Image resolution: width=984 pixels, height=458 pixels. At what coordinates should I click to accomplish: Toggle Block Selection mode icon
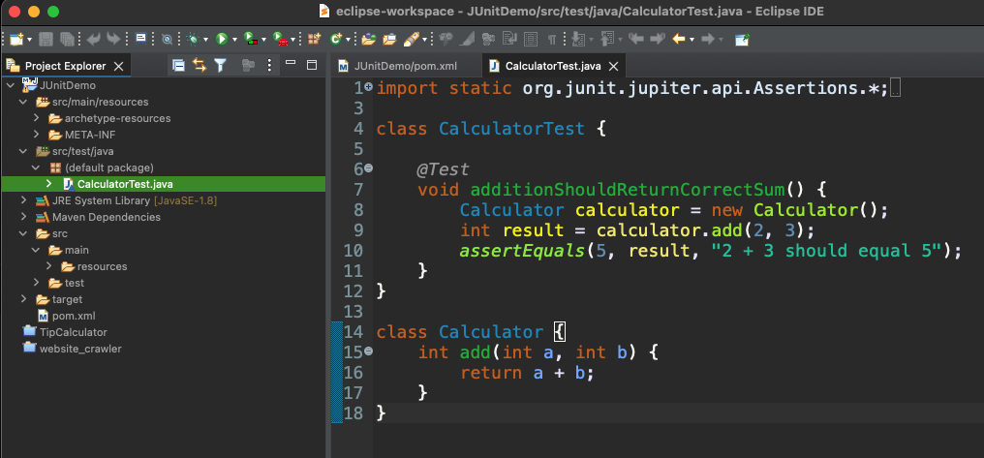tap(531, 40)
